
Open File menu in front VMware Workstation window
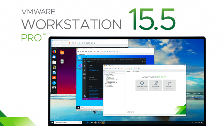(x=105, y=68)
